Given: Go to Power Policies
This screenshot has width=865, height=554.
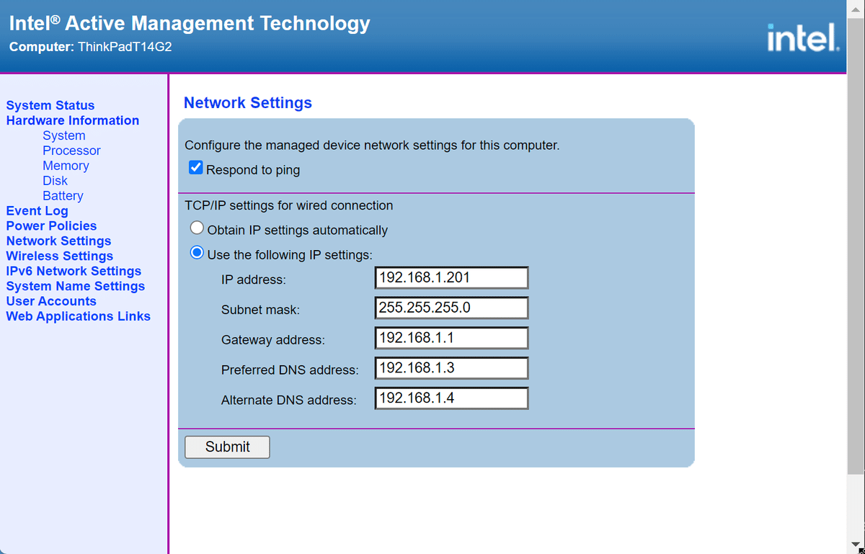Looking at the screenshot, I should coord(51,225).
